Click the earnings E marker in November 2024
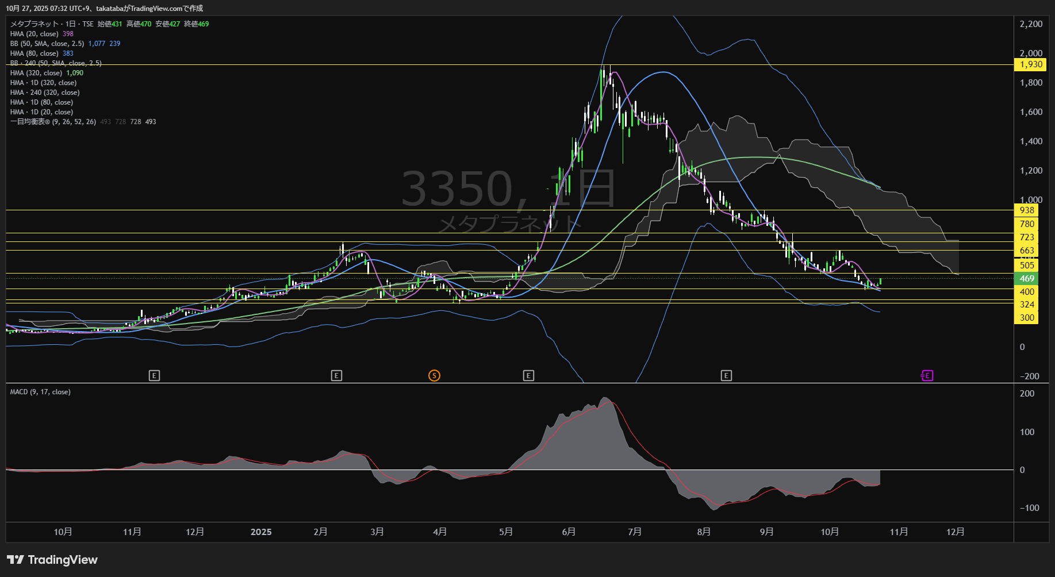 pyautogui.click(x=154, y=376)
